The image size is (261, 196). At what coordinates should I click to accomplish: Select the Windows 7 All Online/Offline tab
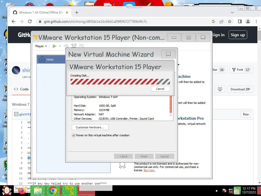(41, 13)
